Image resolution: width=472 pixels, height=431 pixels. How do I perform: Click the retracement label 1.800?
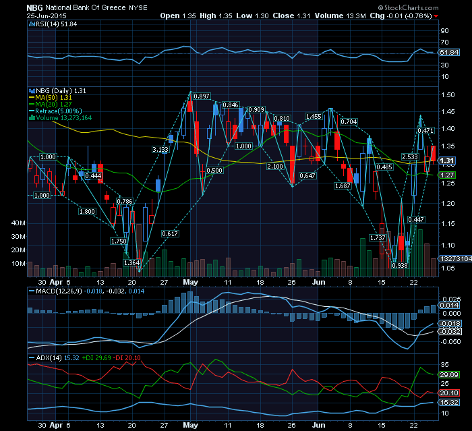point(87,211)
